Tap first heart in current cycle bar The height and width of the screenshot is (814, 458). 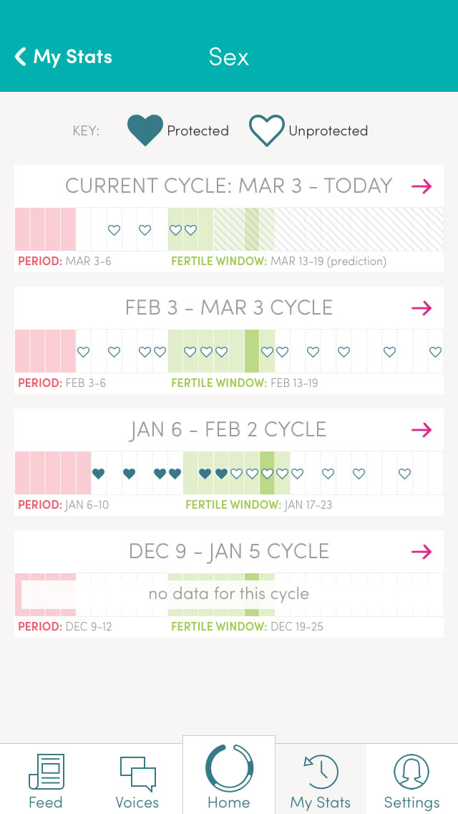pos(114,230)
